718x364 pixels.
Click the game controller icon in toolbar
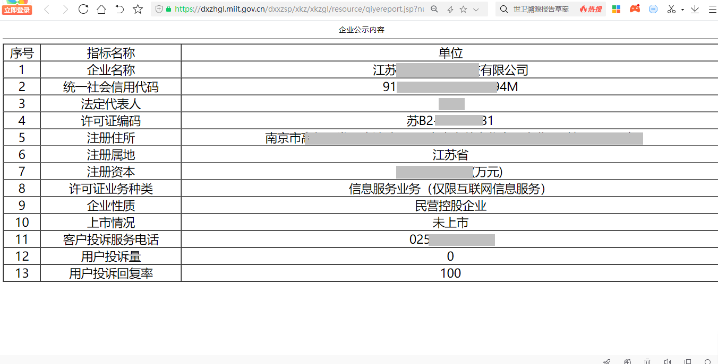pos(635,9)
